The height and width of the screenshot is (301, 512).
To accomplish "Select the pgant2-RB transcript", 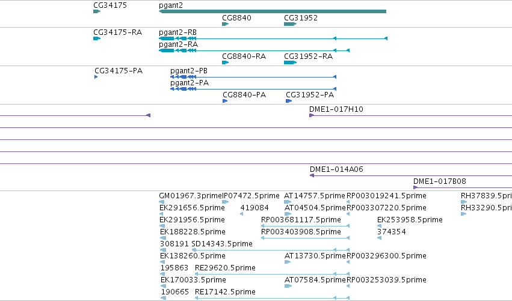I will click(x=273, y=38).
